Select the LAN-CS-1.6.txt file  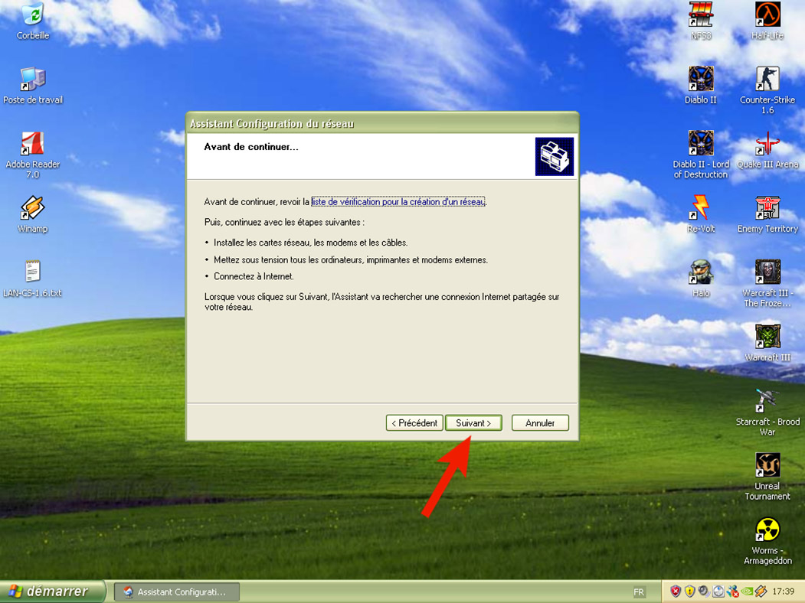click(x=32, y=272)
